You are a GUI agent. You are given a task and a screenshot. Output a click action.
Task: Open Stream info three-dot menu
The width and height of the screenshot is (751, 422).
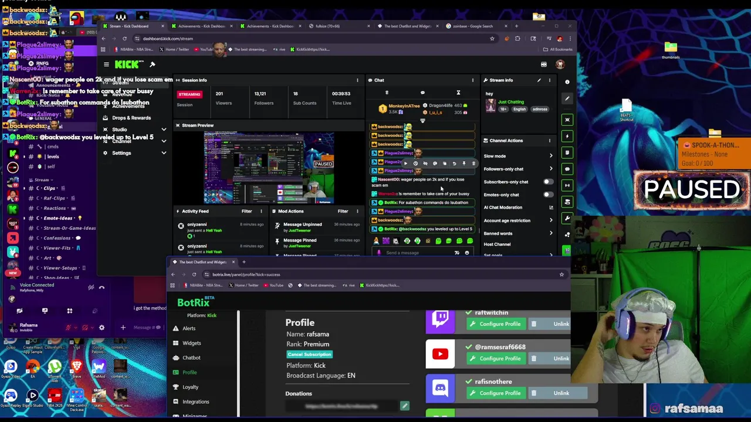550,80
